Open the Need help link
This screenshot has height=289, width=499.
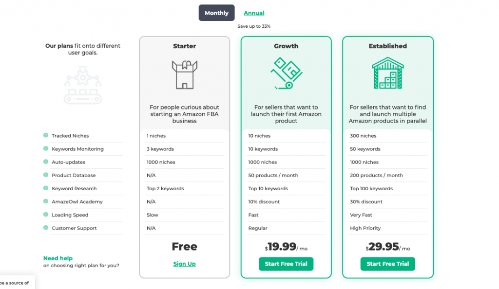(58, 258)
